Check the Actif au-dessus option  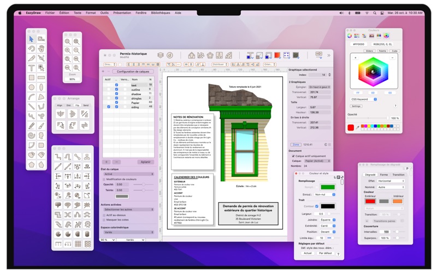click(x=104, y=215)
